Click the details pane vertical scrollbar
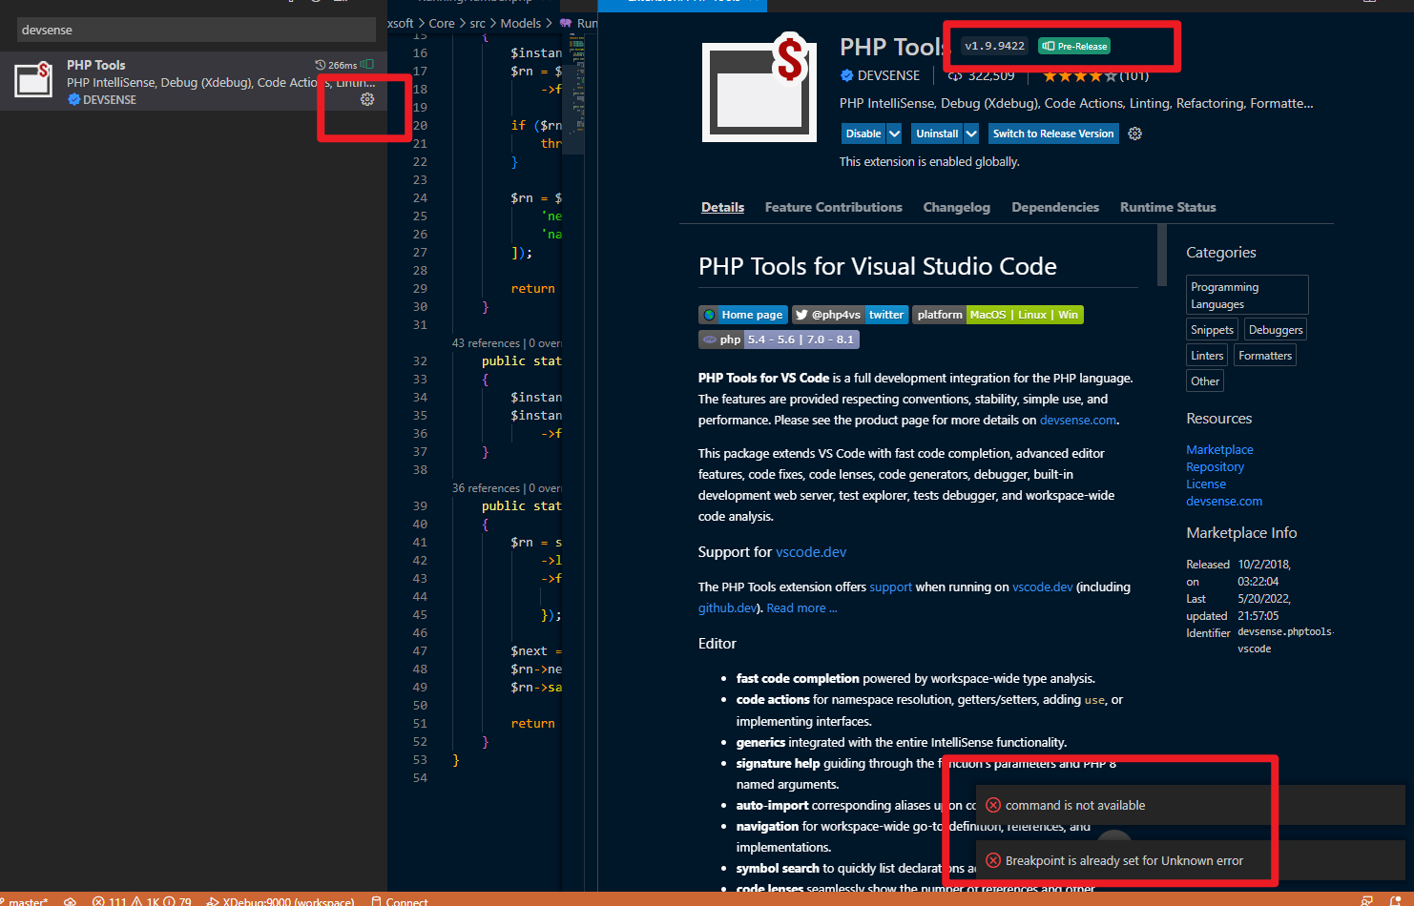This screenshot has width=1414, height=906. click(1161, 256)
